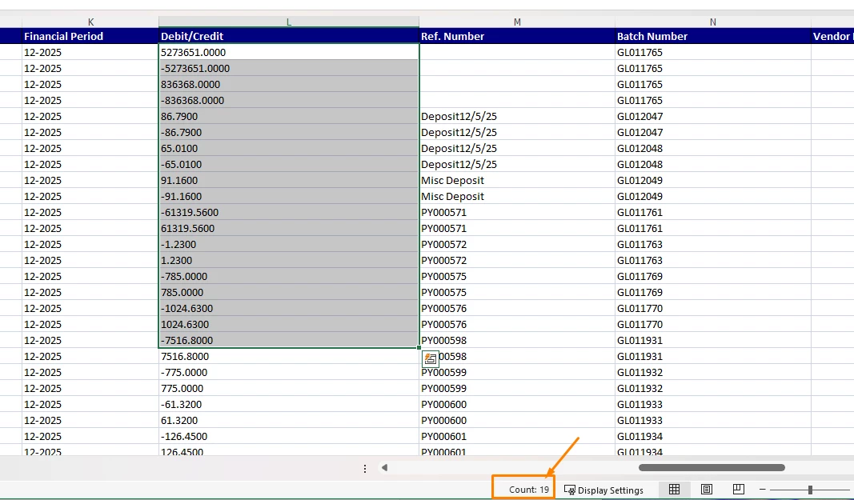This screenshot has height=500, width=854.
Task: Select cell with value 65.0100
Action: (x=289, y=148)
